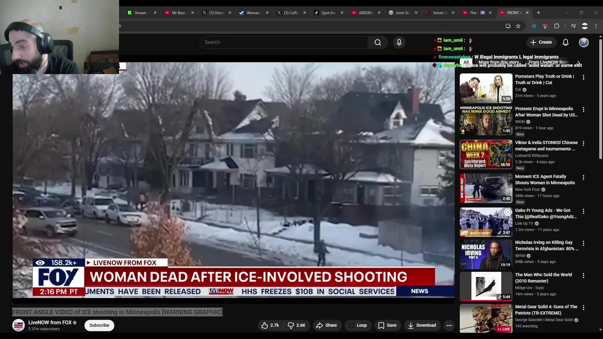Open the Geko Ft Young Adz thumbnail

(486, 222)
